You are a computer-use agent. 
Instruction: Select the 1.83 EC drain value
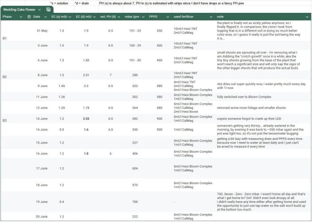click(x=86, y=60)
